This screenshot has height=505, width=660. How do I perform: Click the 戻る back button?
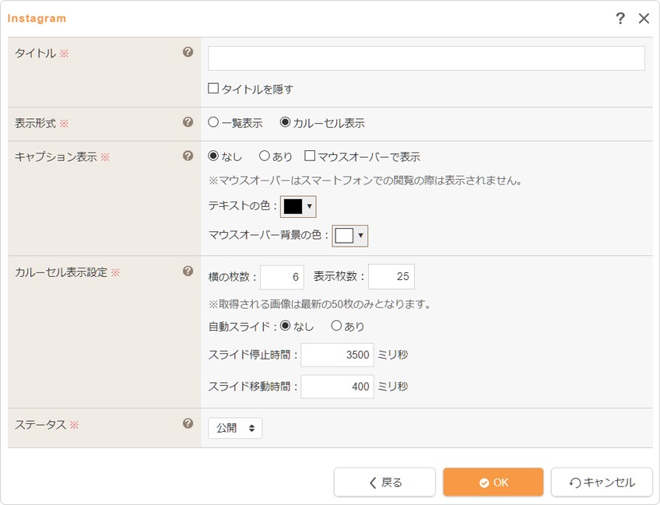point(384,482)
